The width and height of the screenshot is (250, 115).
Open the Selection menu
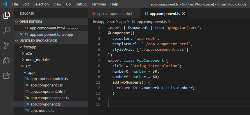click(41, 4)
